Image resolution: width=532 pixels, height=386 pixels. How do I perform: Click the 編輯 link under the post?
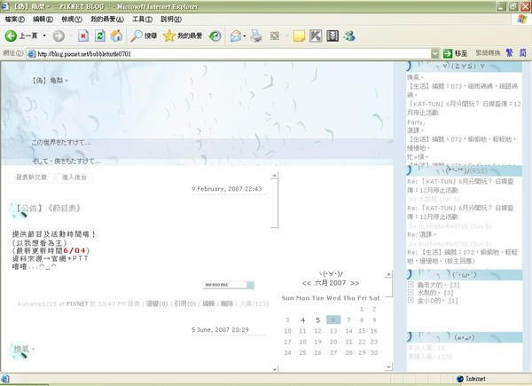208,303
